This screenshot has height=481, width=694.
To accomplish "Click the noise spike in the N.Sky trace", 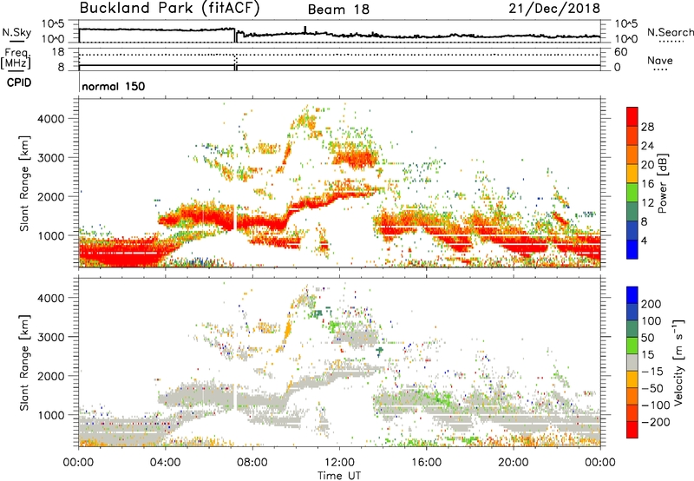I will 305,30.
